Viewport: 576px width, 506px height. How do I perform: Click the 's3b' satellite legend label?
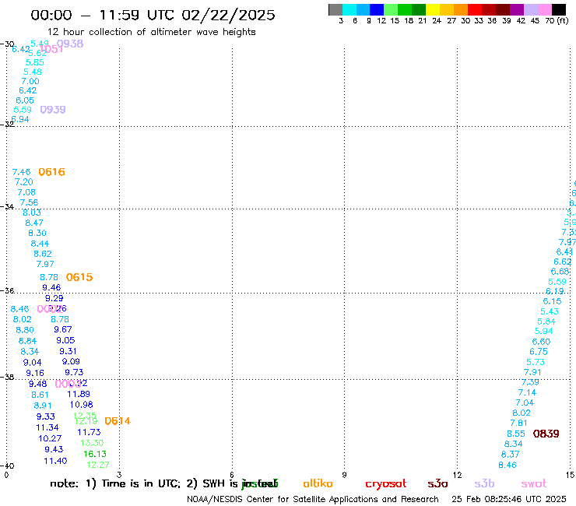coord(484,483)
